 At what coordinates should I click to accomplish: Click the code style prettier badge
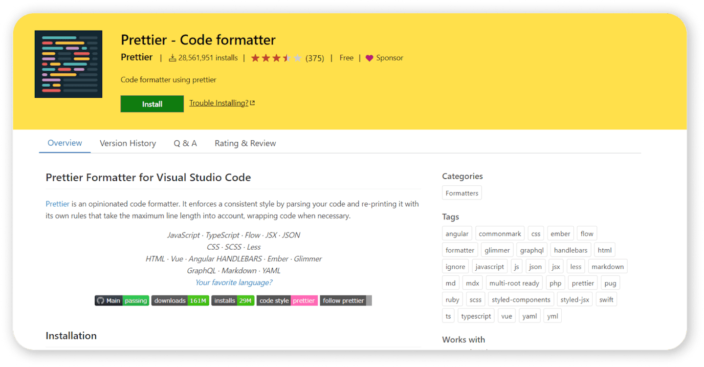[287, 301]
